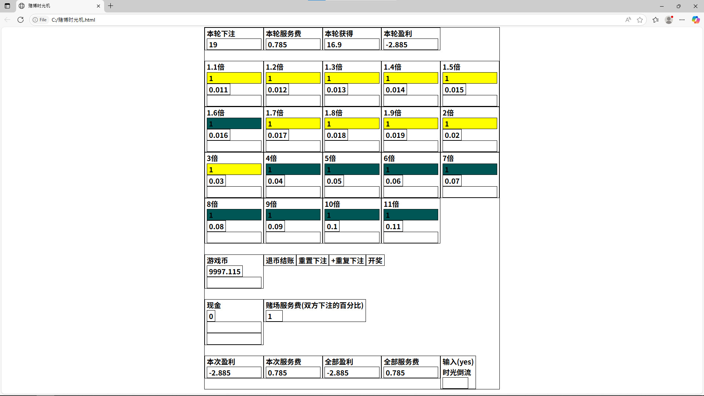
Task: Click the 退币结账 button
Action: pyautogui.click(x=280, y=261)
